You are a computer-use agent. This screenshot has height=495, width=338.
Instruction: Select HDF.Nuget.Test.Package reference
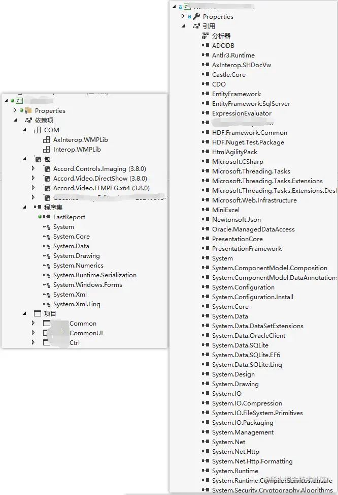pyautogui.click(x=248, y=142)
